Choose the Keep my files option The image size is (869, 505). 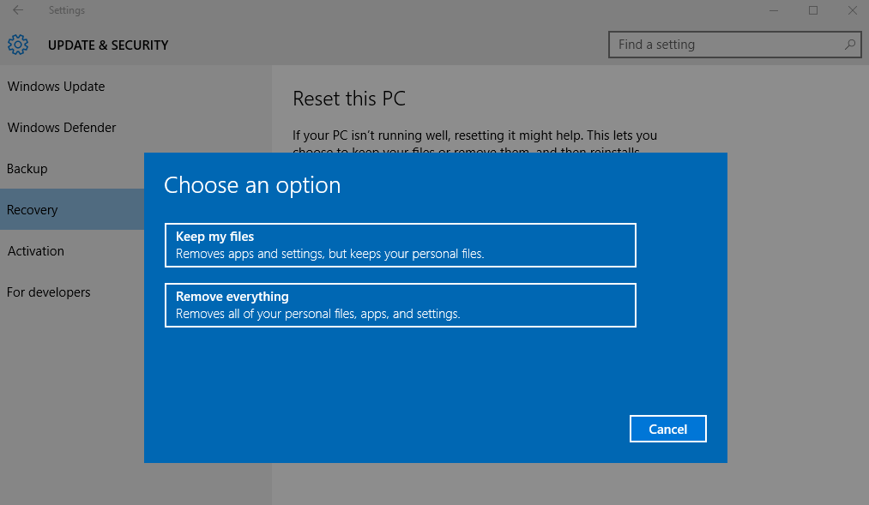[400, 245]
